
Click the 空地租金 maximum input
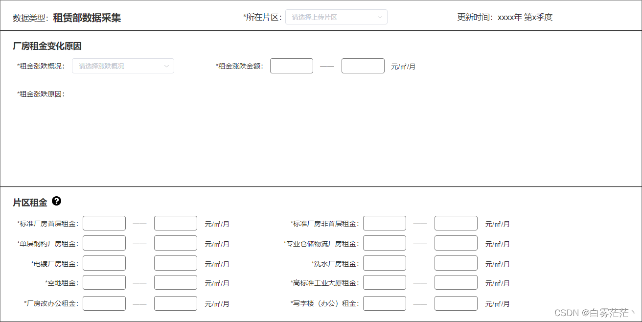176,282
